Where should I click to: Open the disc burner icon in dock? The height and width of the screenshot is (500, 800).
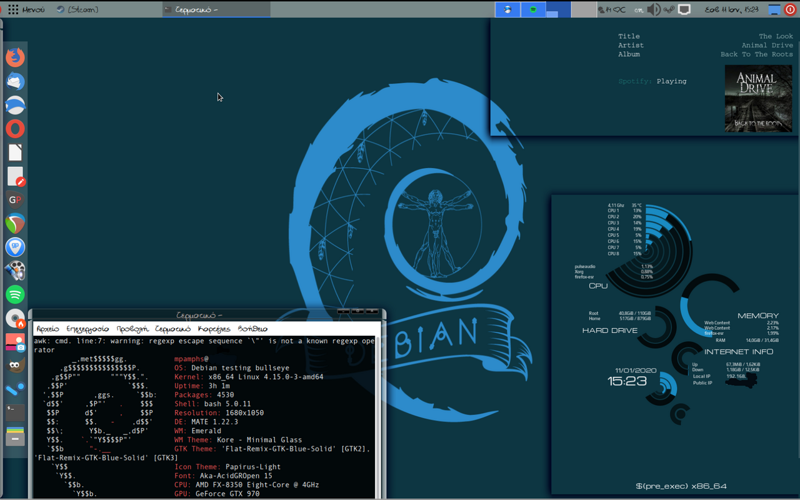(x=15, y=318)
